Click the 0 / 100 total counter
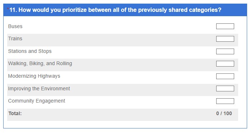This screenshot has width=250, height=136. coord(224,113)
